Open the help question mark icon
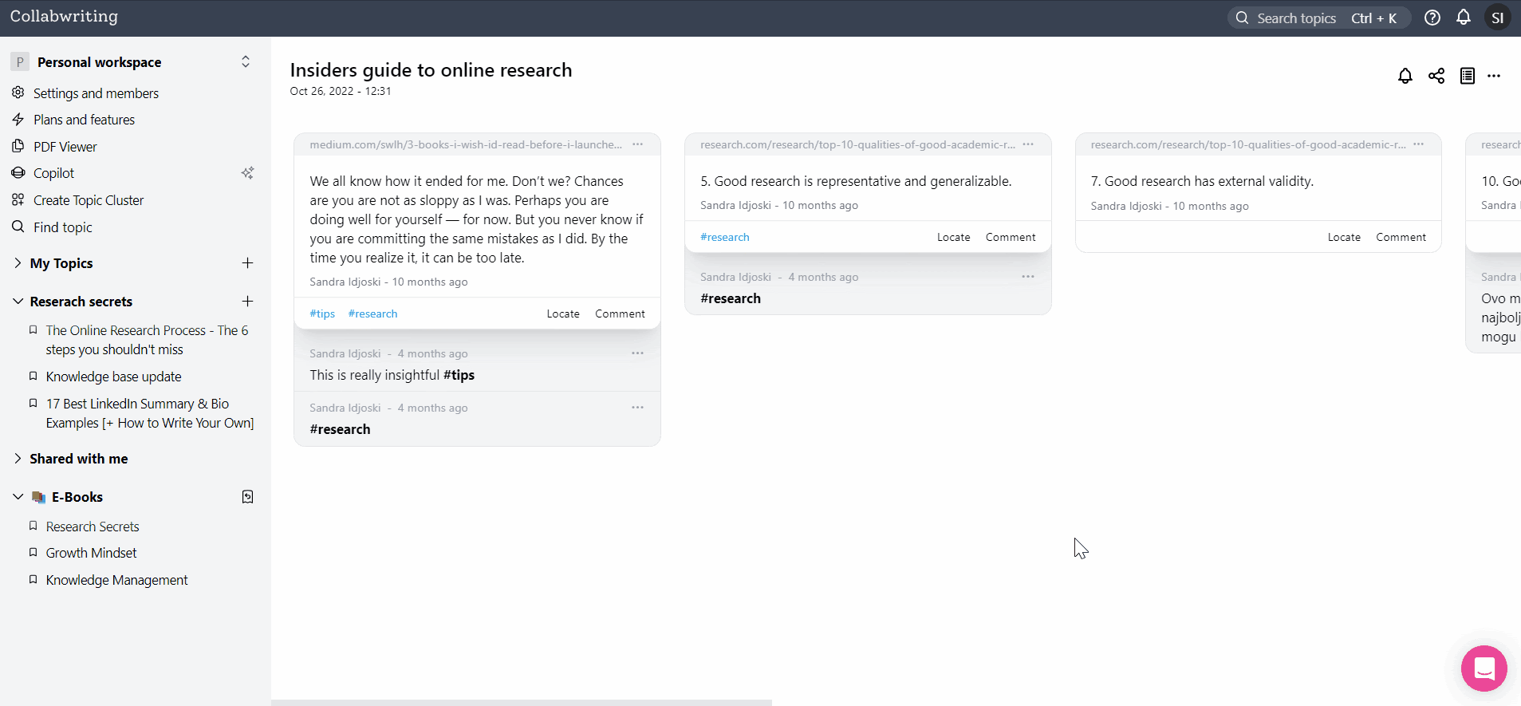Viewport: 1521px width, 706px height. (x=1432, y=18)
